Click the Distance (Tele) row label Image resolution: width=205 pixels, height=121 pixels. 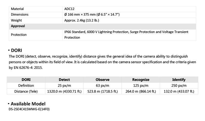click(x=26, y=91)
